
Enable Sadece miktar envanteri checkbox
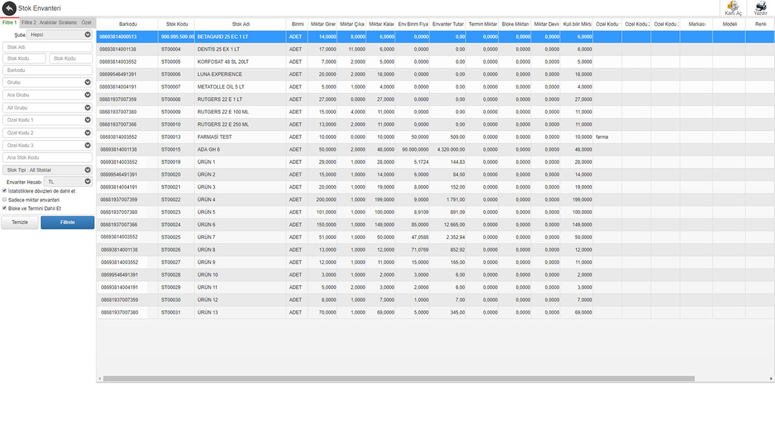point(5,200)
